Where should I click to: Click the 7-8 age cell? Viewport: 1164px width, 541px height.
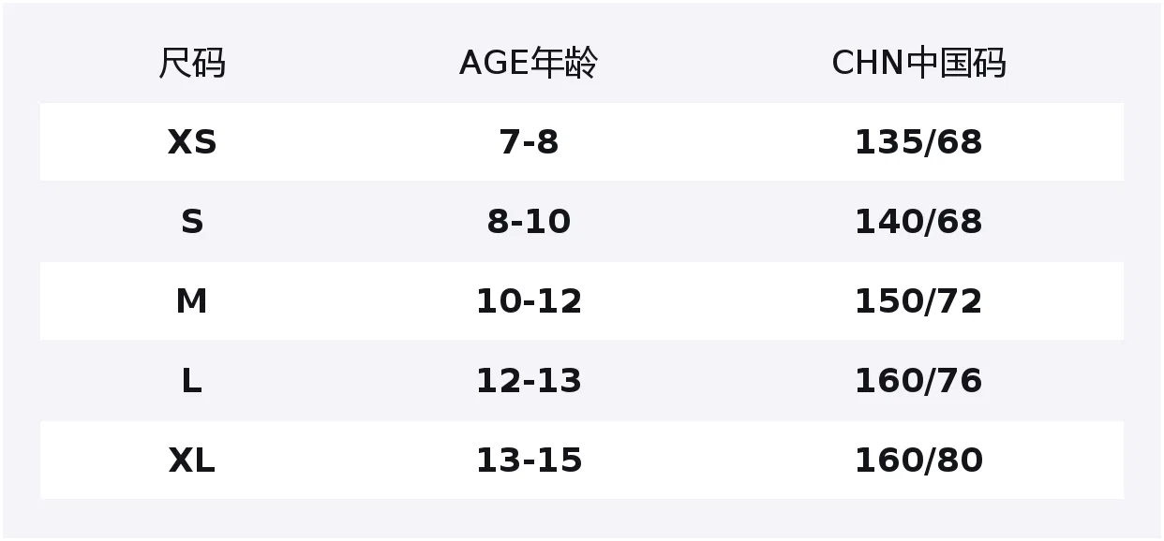(x=529, y=142)
